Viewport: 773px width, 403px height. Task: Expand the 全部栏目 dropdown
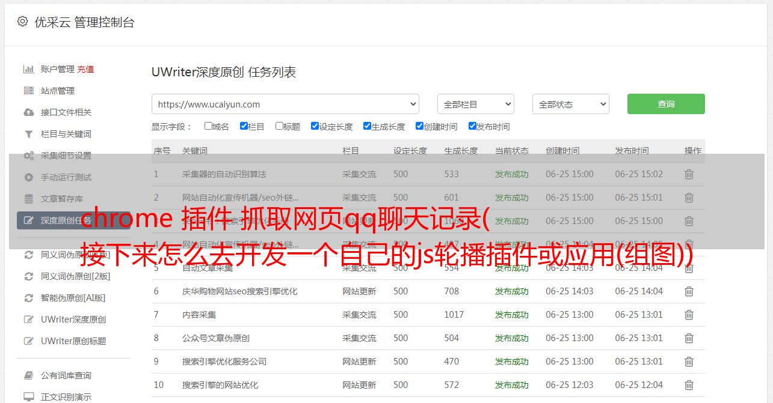click(x=476, y=104)
